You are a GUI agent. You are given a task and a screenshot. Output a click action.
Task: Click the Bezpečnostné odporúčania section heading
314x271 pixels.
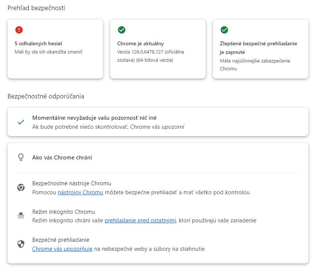click(x=46, y=97)
